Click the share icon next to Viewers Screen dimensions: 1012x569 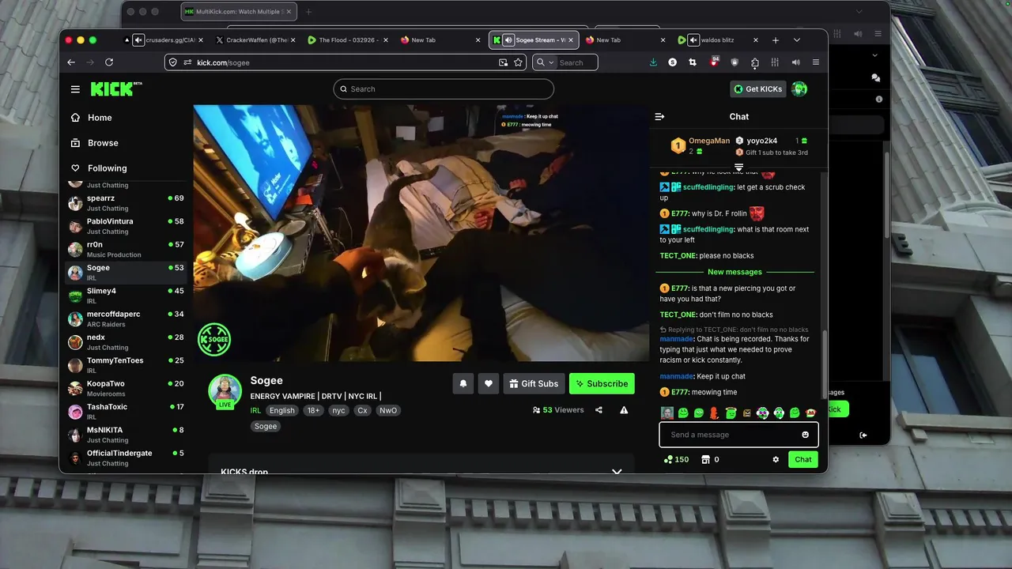pos(599,410)
